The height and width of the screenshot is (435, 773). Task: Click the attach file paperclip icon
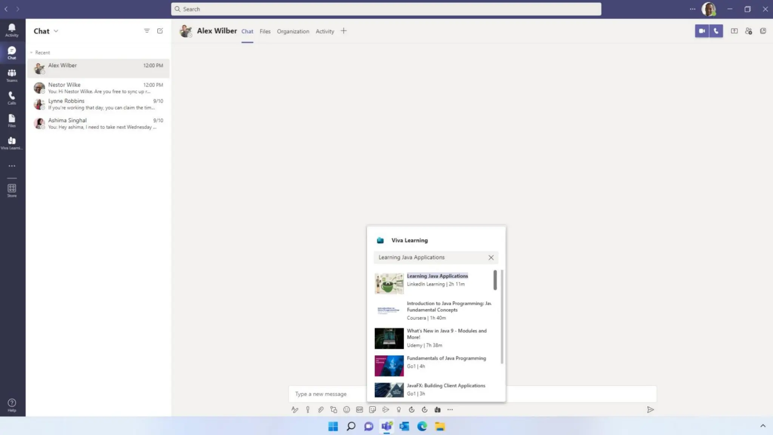(320, 410)
